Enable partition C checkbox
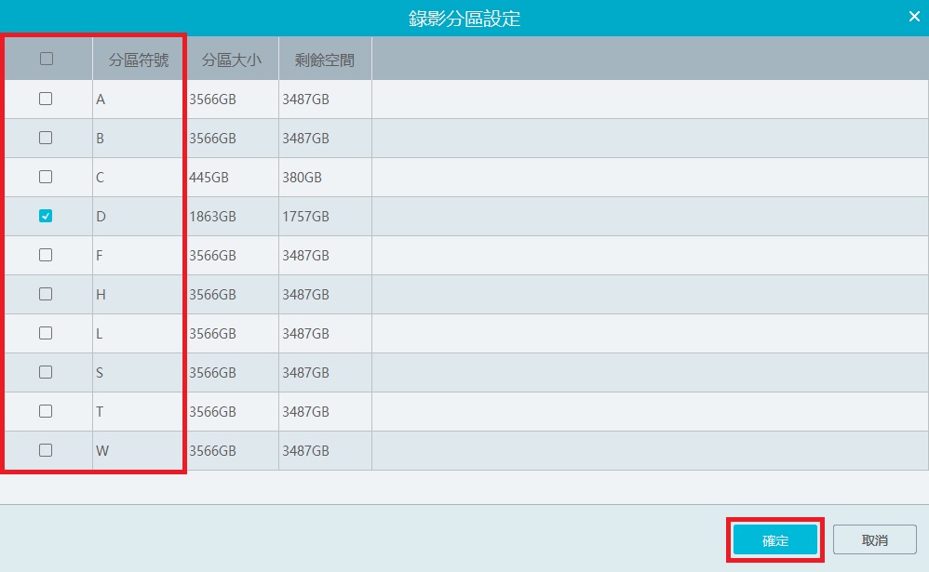Screen dimensions: 929x572 pos(46,177)
